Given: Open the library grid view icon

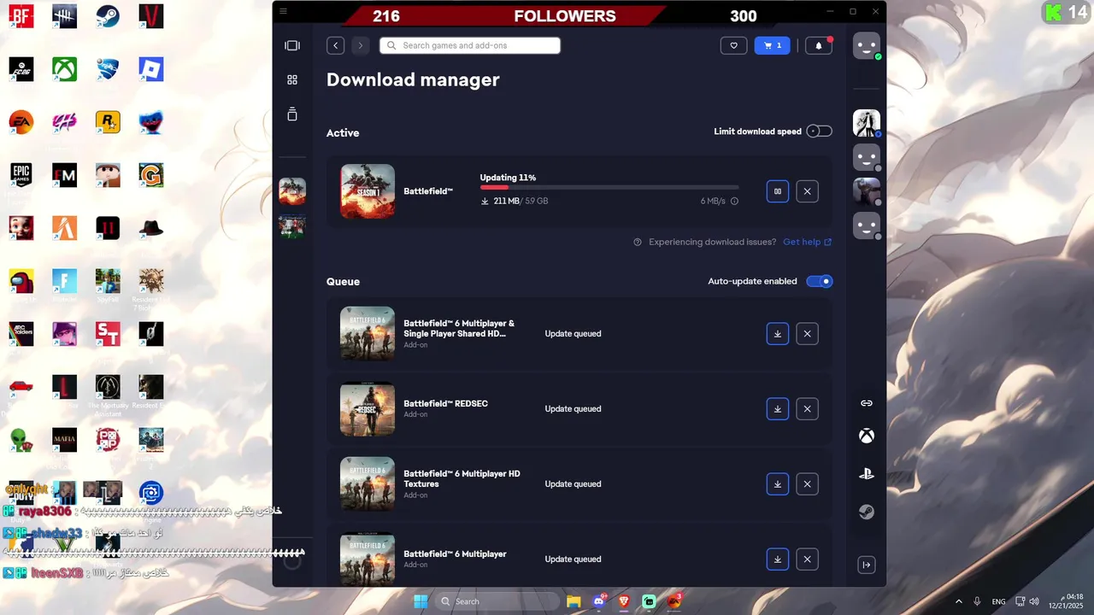Looking at the screenshot, I should coord(292,79).
